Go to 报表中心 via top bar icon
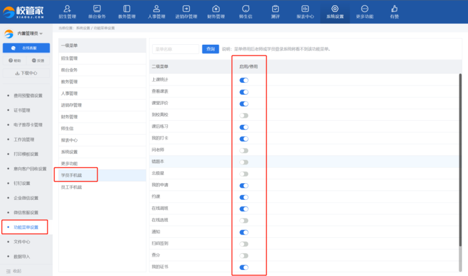This screenshot has width=468, height=276. 305,9
